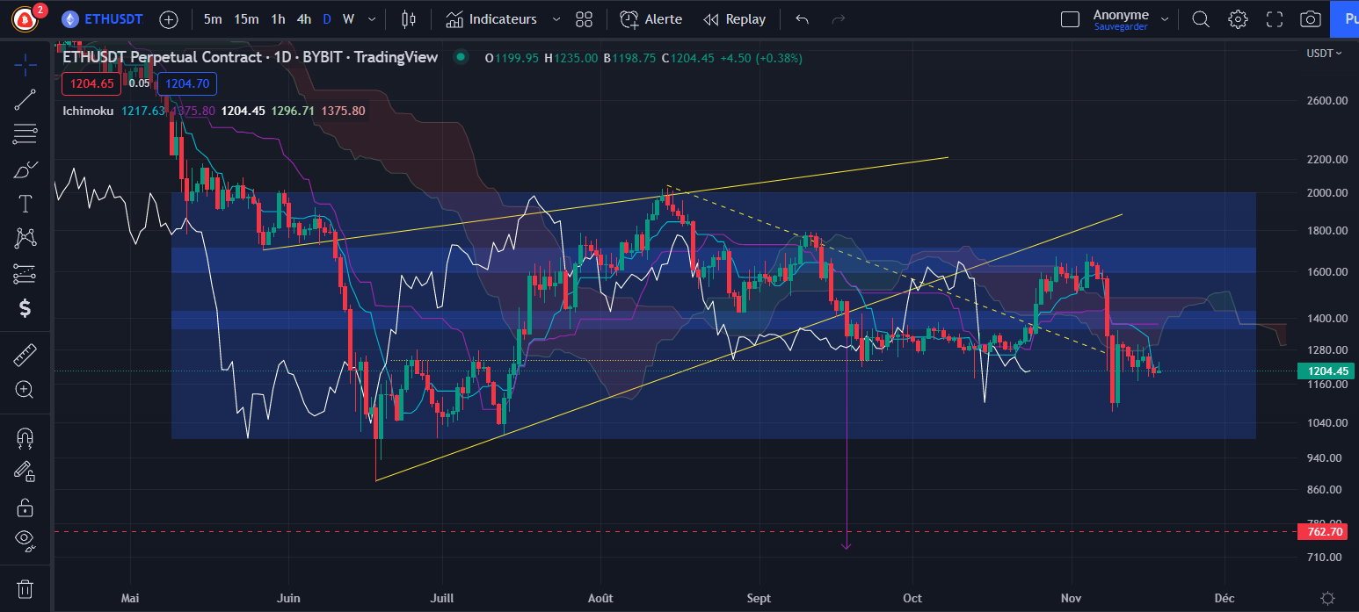Activate the zoom-in tool
This screenshot has width=1359, height=612.
point(25,390)
